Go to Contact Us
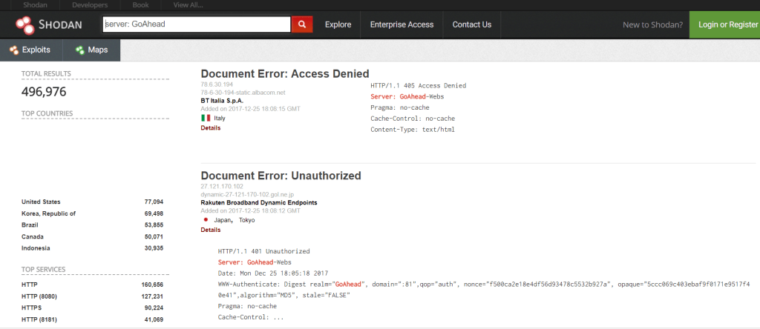The height and width of the screenshot is (329, 760). [471, 24]
